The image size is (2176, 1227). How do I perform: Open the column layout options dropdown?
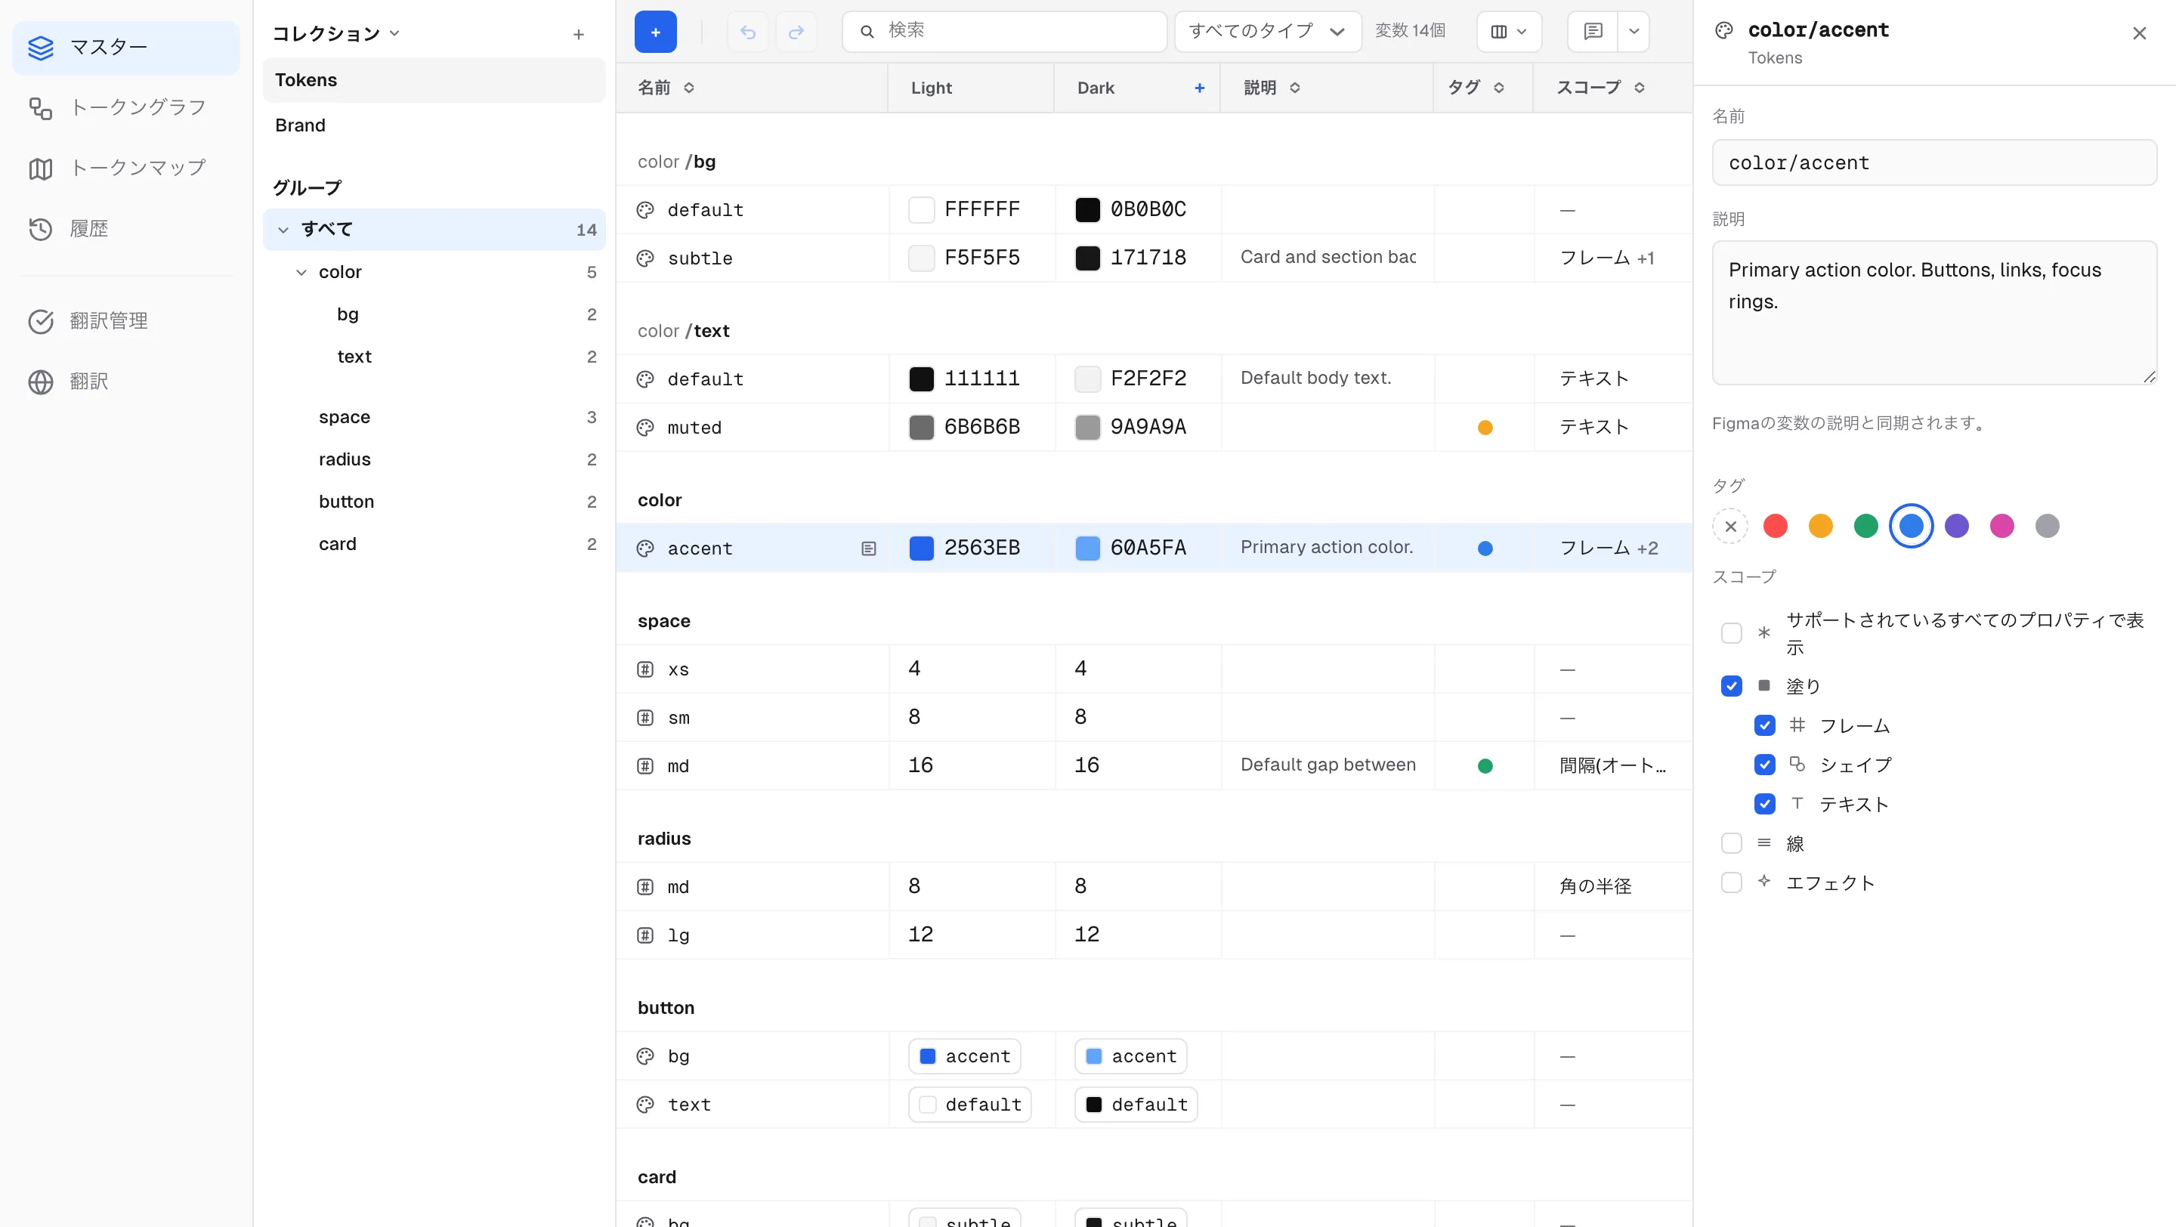point(1509,31)
